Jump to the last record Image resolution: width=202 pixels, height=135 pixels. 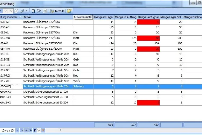[26, 130]
